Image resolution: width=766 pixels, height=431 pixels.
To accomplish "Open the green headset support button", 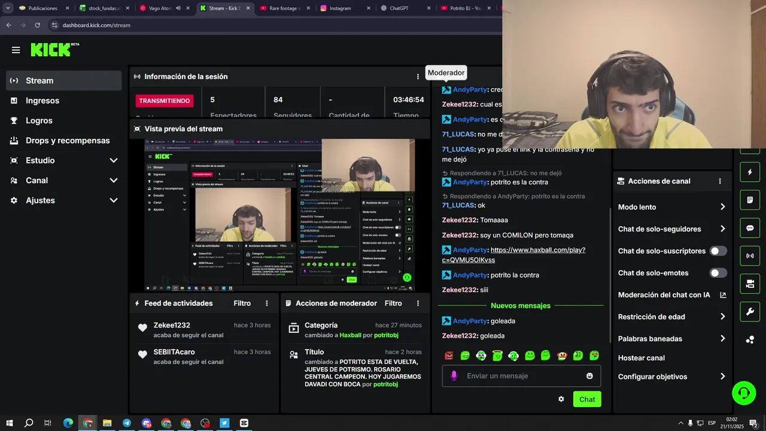I will pyautogui.click(x=744, y=393).
